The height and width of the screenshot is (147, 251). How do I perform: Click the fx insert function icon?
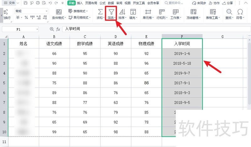(58, 29)
